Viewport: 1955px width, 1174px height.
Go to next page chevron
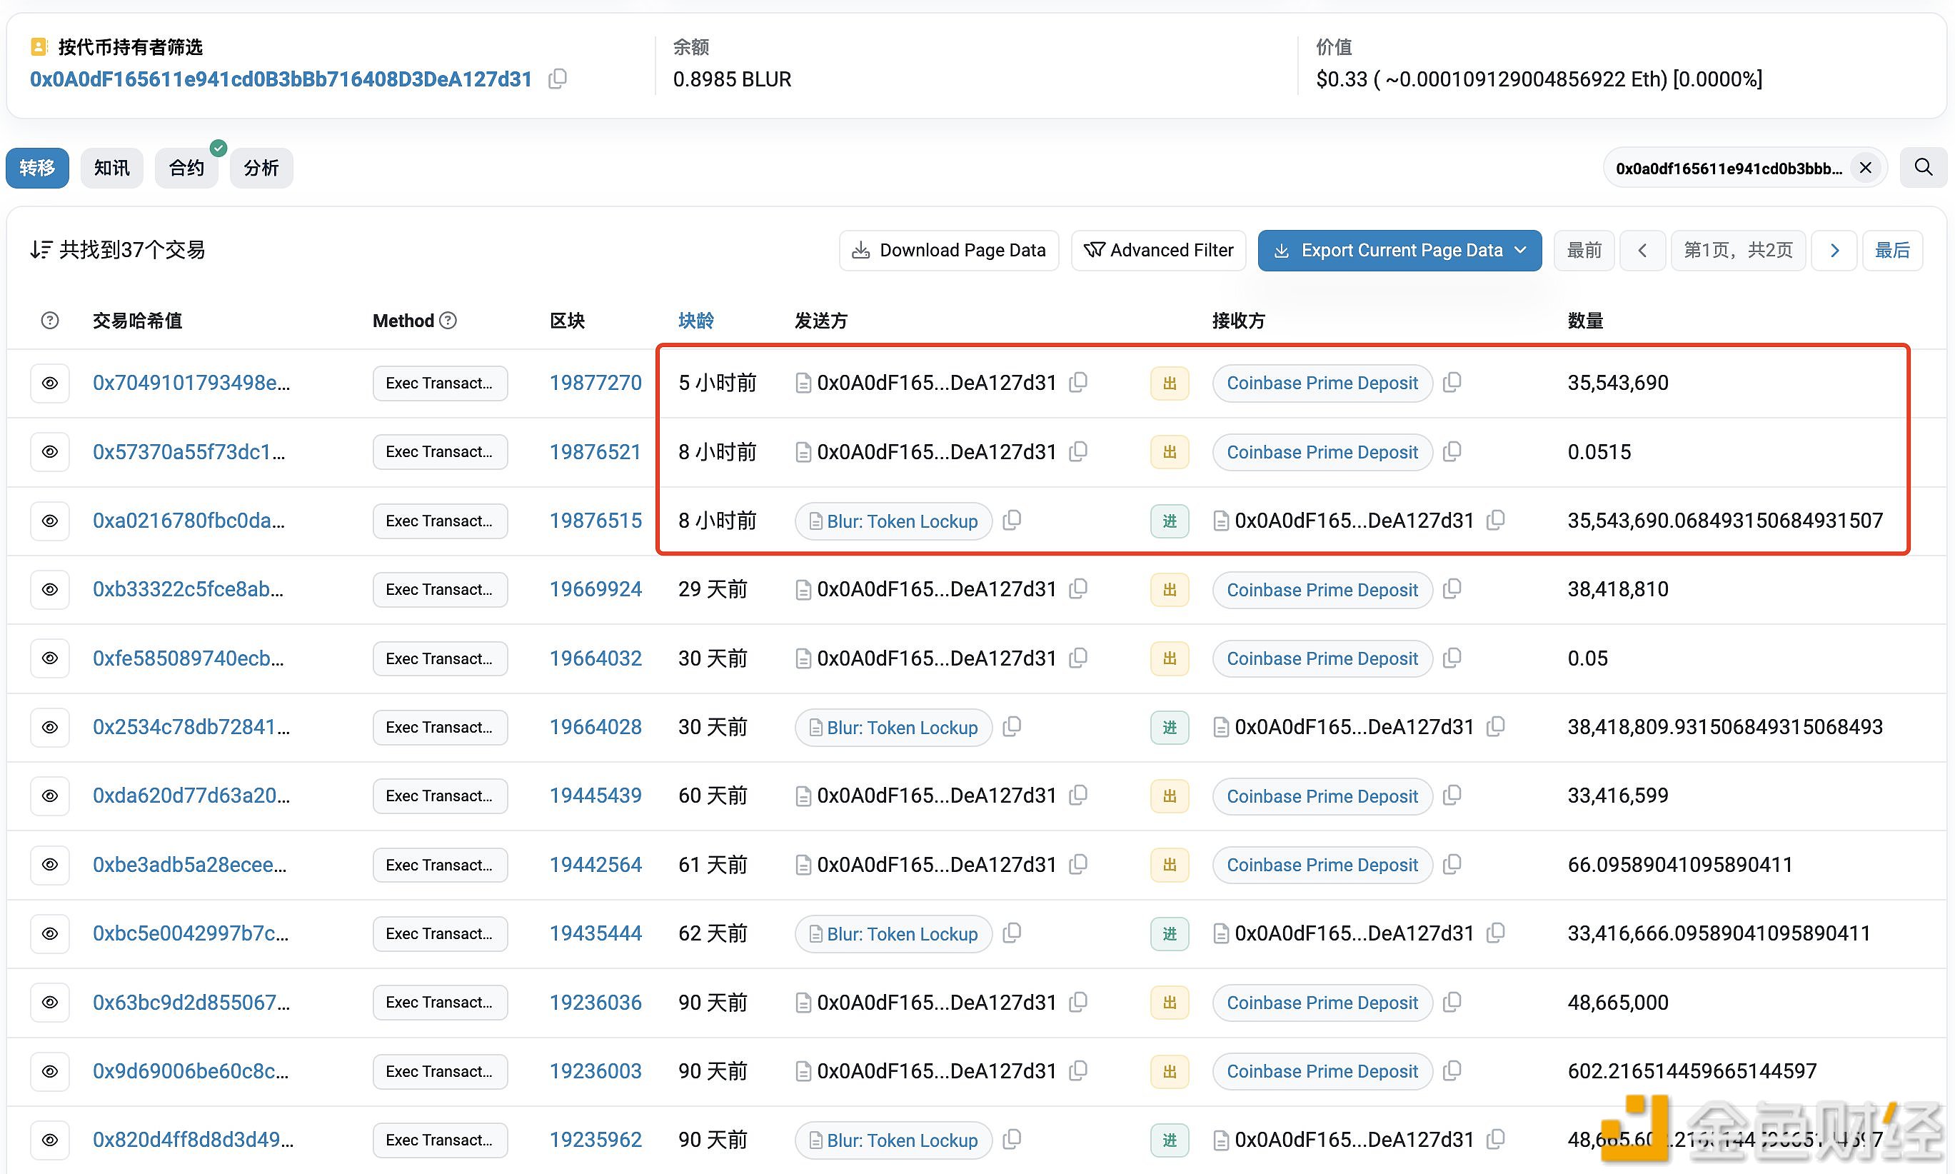pos(1834,251)
